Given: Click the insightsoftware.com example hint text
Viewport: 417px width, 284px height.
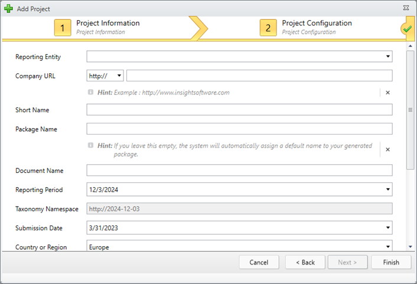Looking at the screenshot, I should point(164,93).
